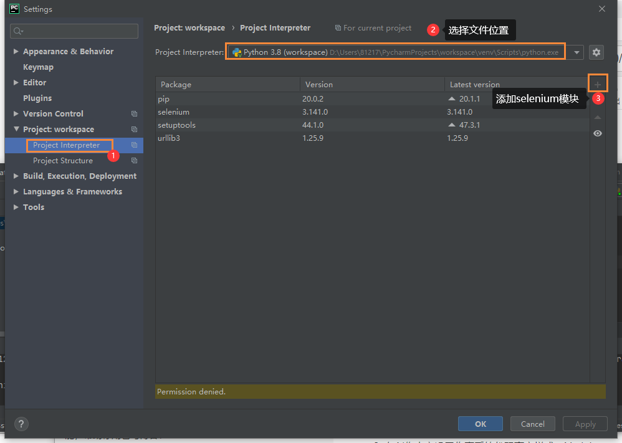Viewport: 622px width, 443px height.
Task: Click the Permission denied message bar
Action: tap(380, 391)
